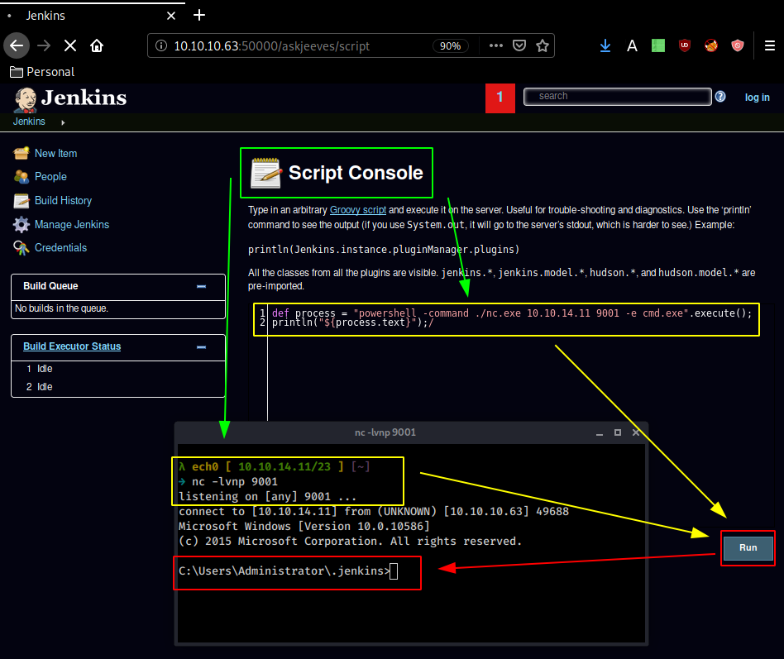Open the uBlock Origin shield icon
The height and width of the screenshot is (659, 784).
pyautogui.click(x=685, y=46)
